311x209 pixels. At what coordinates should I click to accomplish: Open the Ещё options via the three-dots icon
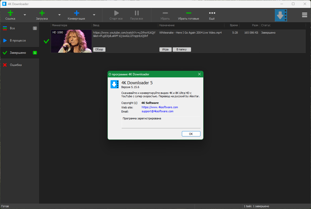click(212, 13)
